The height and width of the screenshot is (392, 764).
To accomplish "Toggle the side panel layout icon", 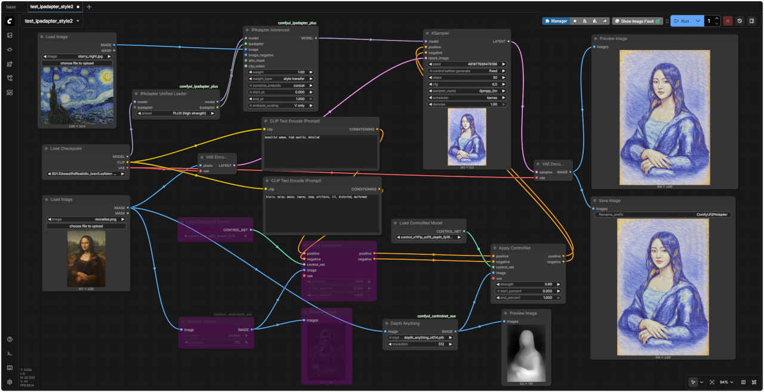I will 751,21.
